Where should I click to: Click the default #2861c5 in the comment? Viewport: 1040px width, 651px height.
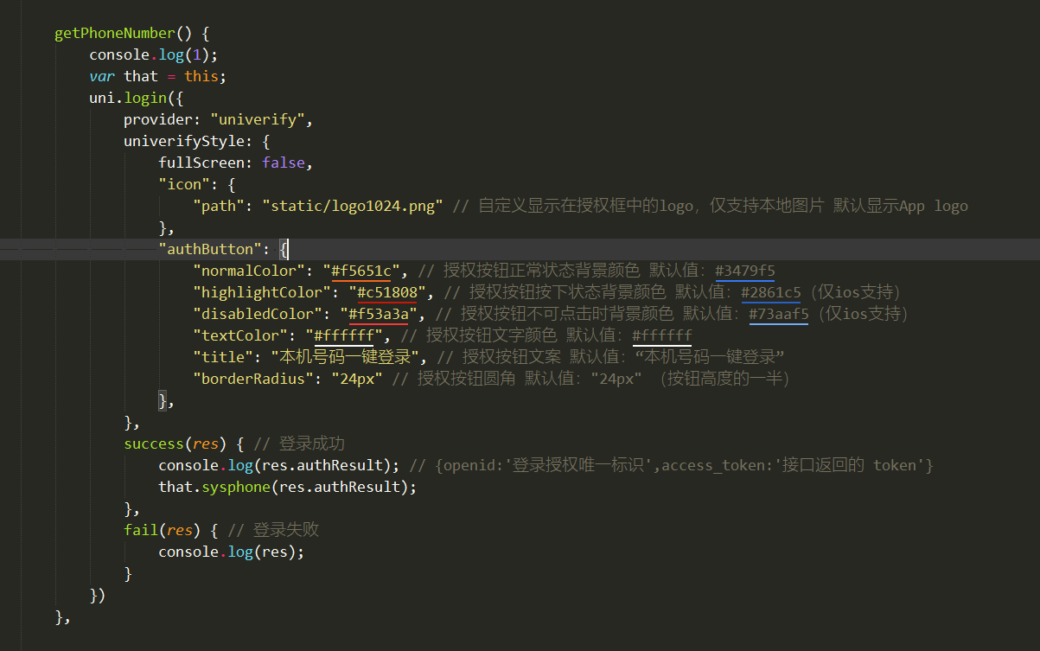point(770,292)
